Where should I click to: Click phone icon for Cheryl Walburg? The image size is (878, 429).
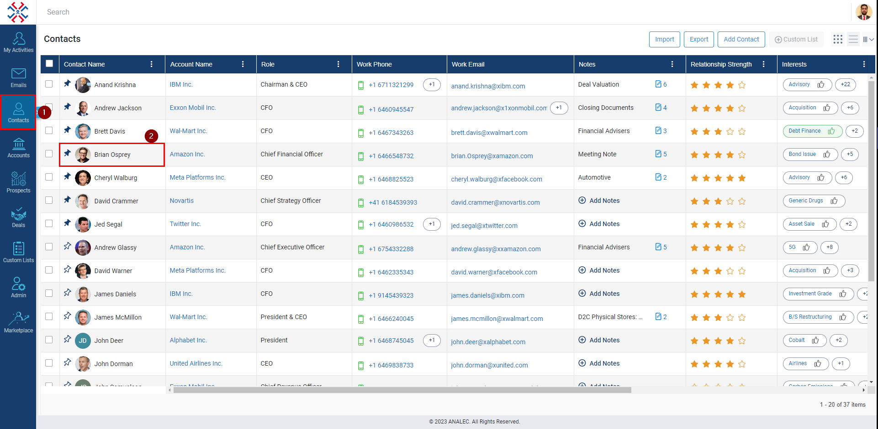coord(361,179)
